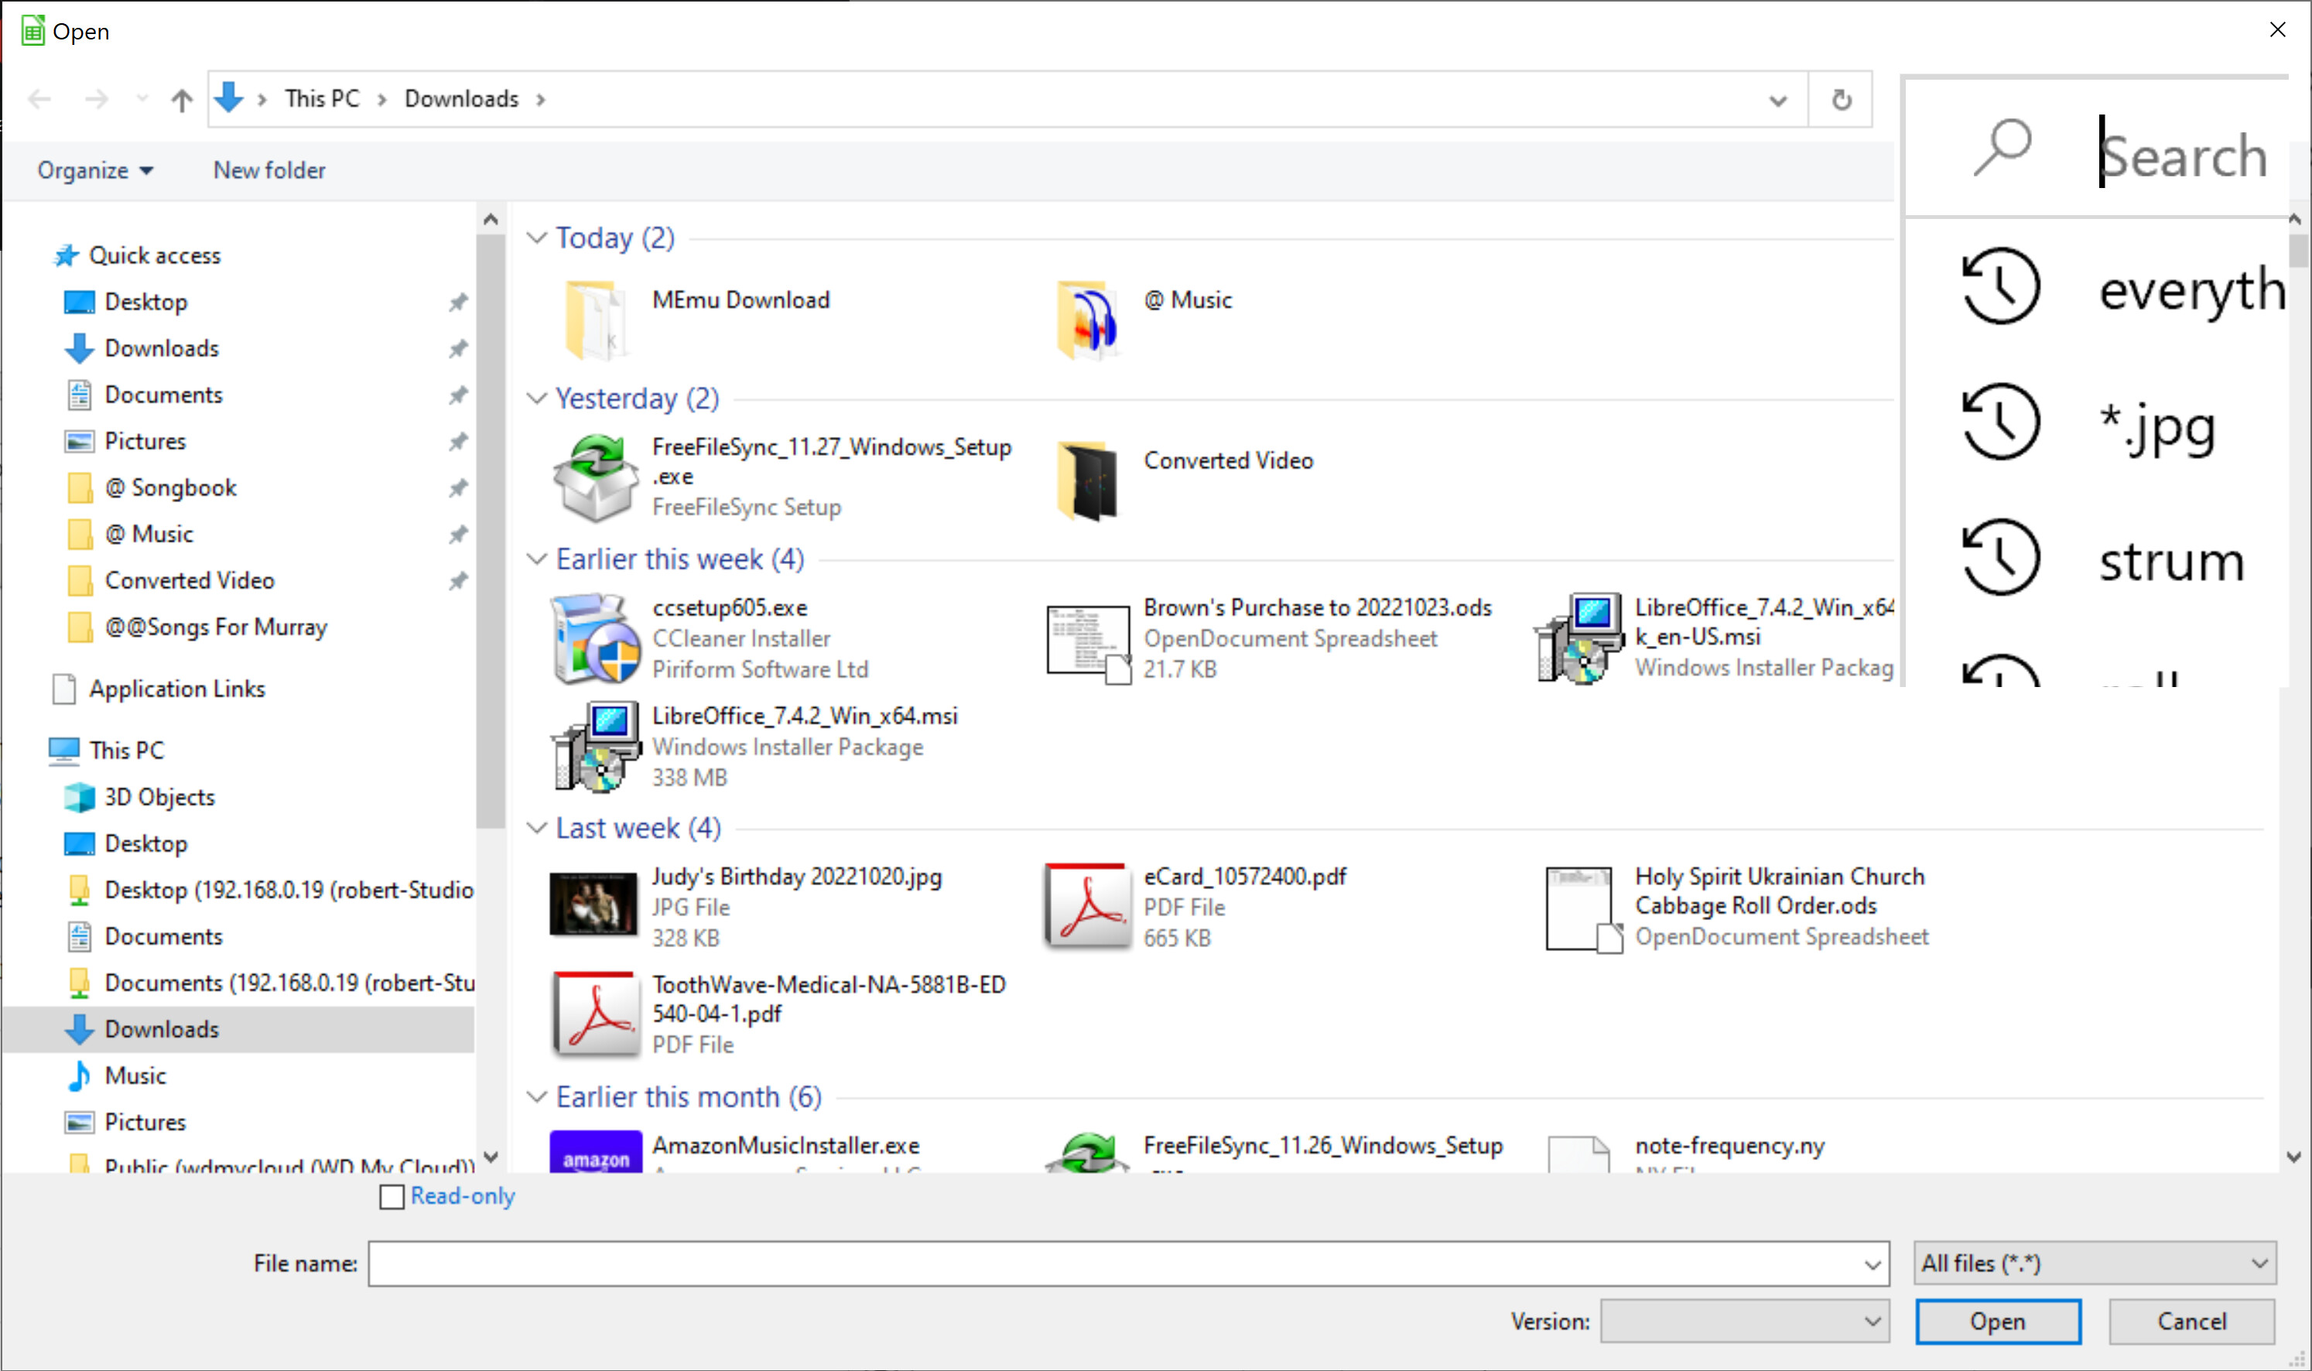Click the refresh icon beside the address bar
Viewport: 2312px width, 1371px height.
1839,99
